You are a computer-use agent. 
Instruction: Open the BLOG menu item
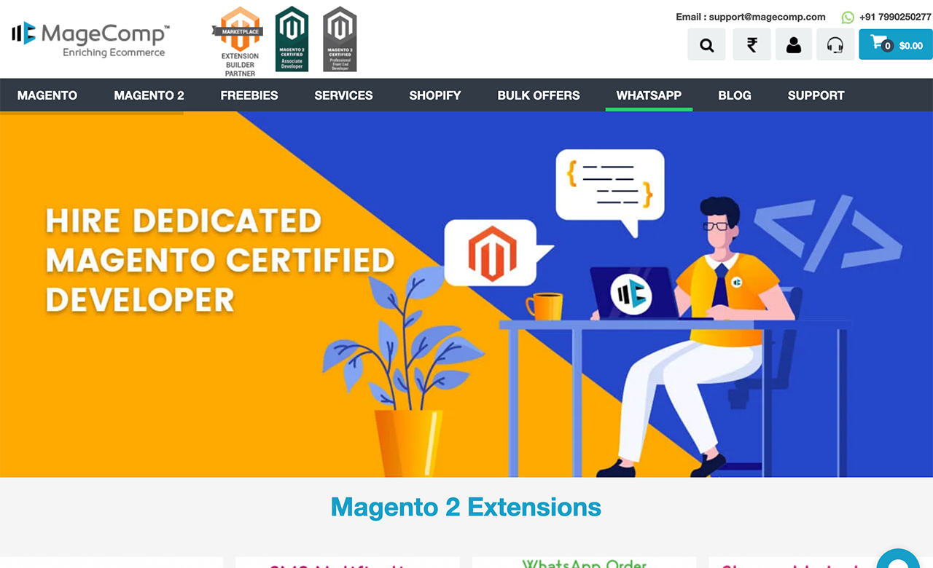[x=735, y=95]
